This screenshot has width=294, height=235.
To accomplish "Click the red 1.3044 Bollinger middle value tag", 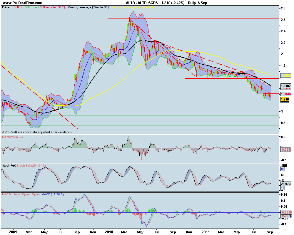I will point(286,94).
